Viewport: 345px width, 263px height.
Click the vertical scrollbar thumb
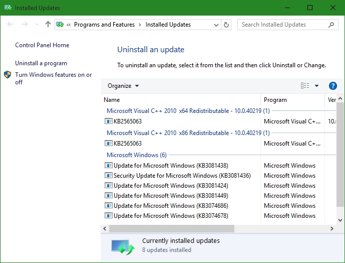pos(340,155)
